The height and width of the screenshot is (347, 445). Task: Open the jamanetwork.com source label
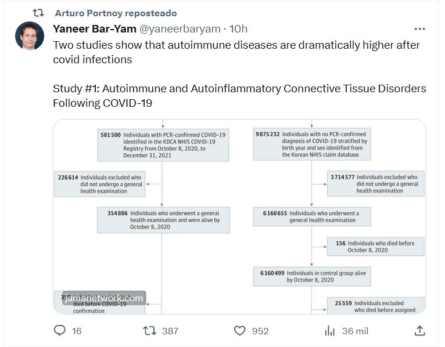103,298
